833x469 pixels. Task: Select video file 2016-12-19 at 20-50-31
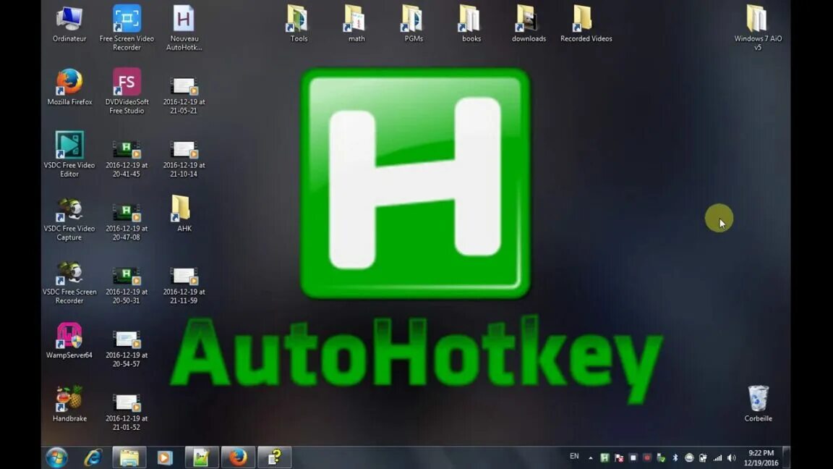127,285
